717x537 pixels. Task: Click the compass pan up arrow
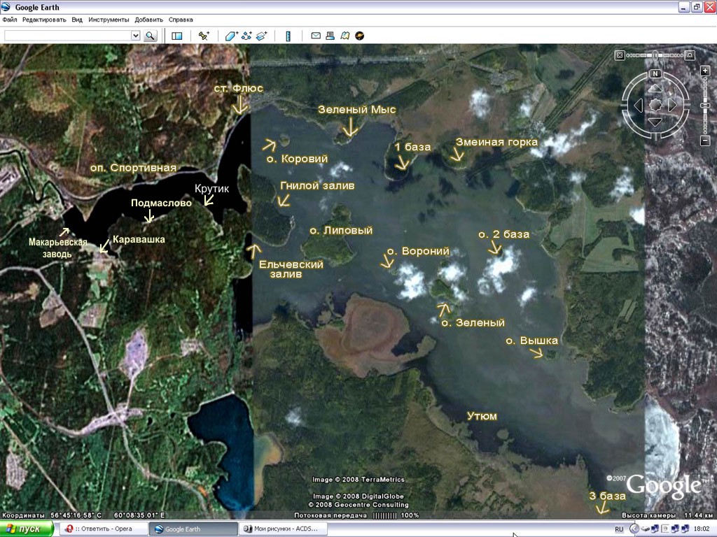(655, 88)
